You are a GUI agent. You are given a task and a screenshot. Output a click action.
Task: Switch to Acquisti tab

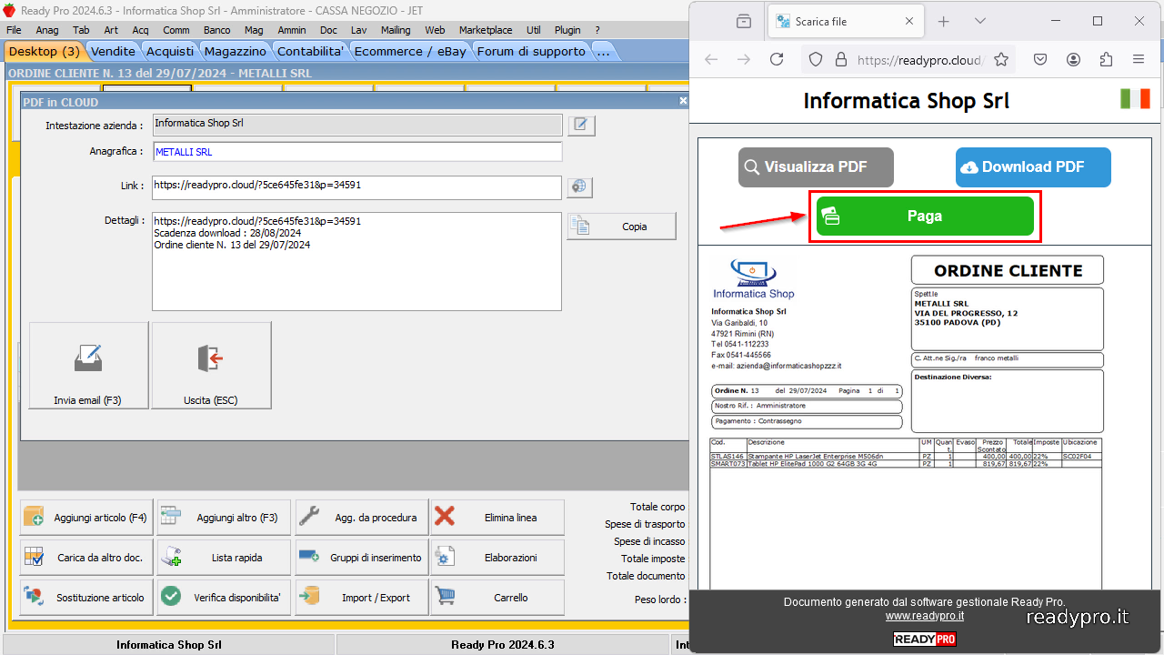(170, 52)
